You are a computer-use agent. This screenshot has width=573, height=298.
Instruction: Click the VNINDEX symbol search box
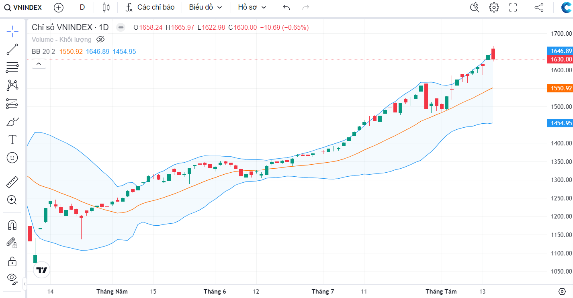pyautogui.click(x=23, y=7)
